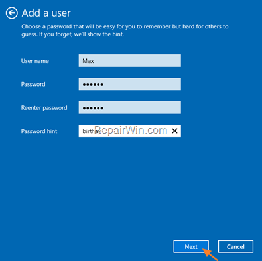Go back using the circled arrow icon
This screenshot has width=262, height=261.
pyautogui.click(x=11, y=13)
